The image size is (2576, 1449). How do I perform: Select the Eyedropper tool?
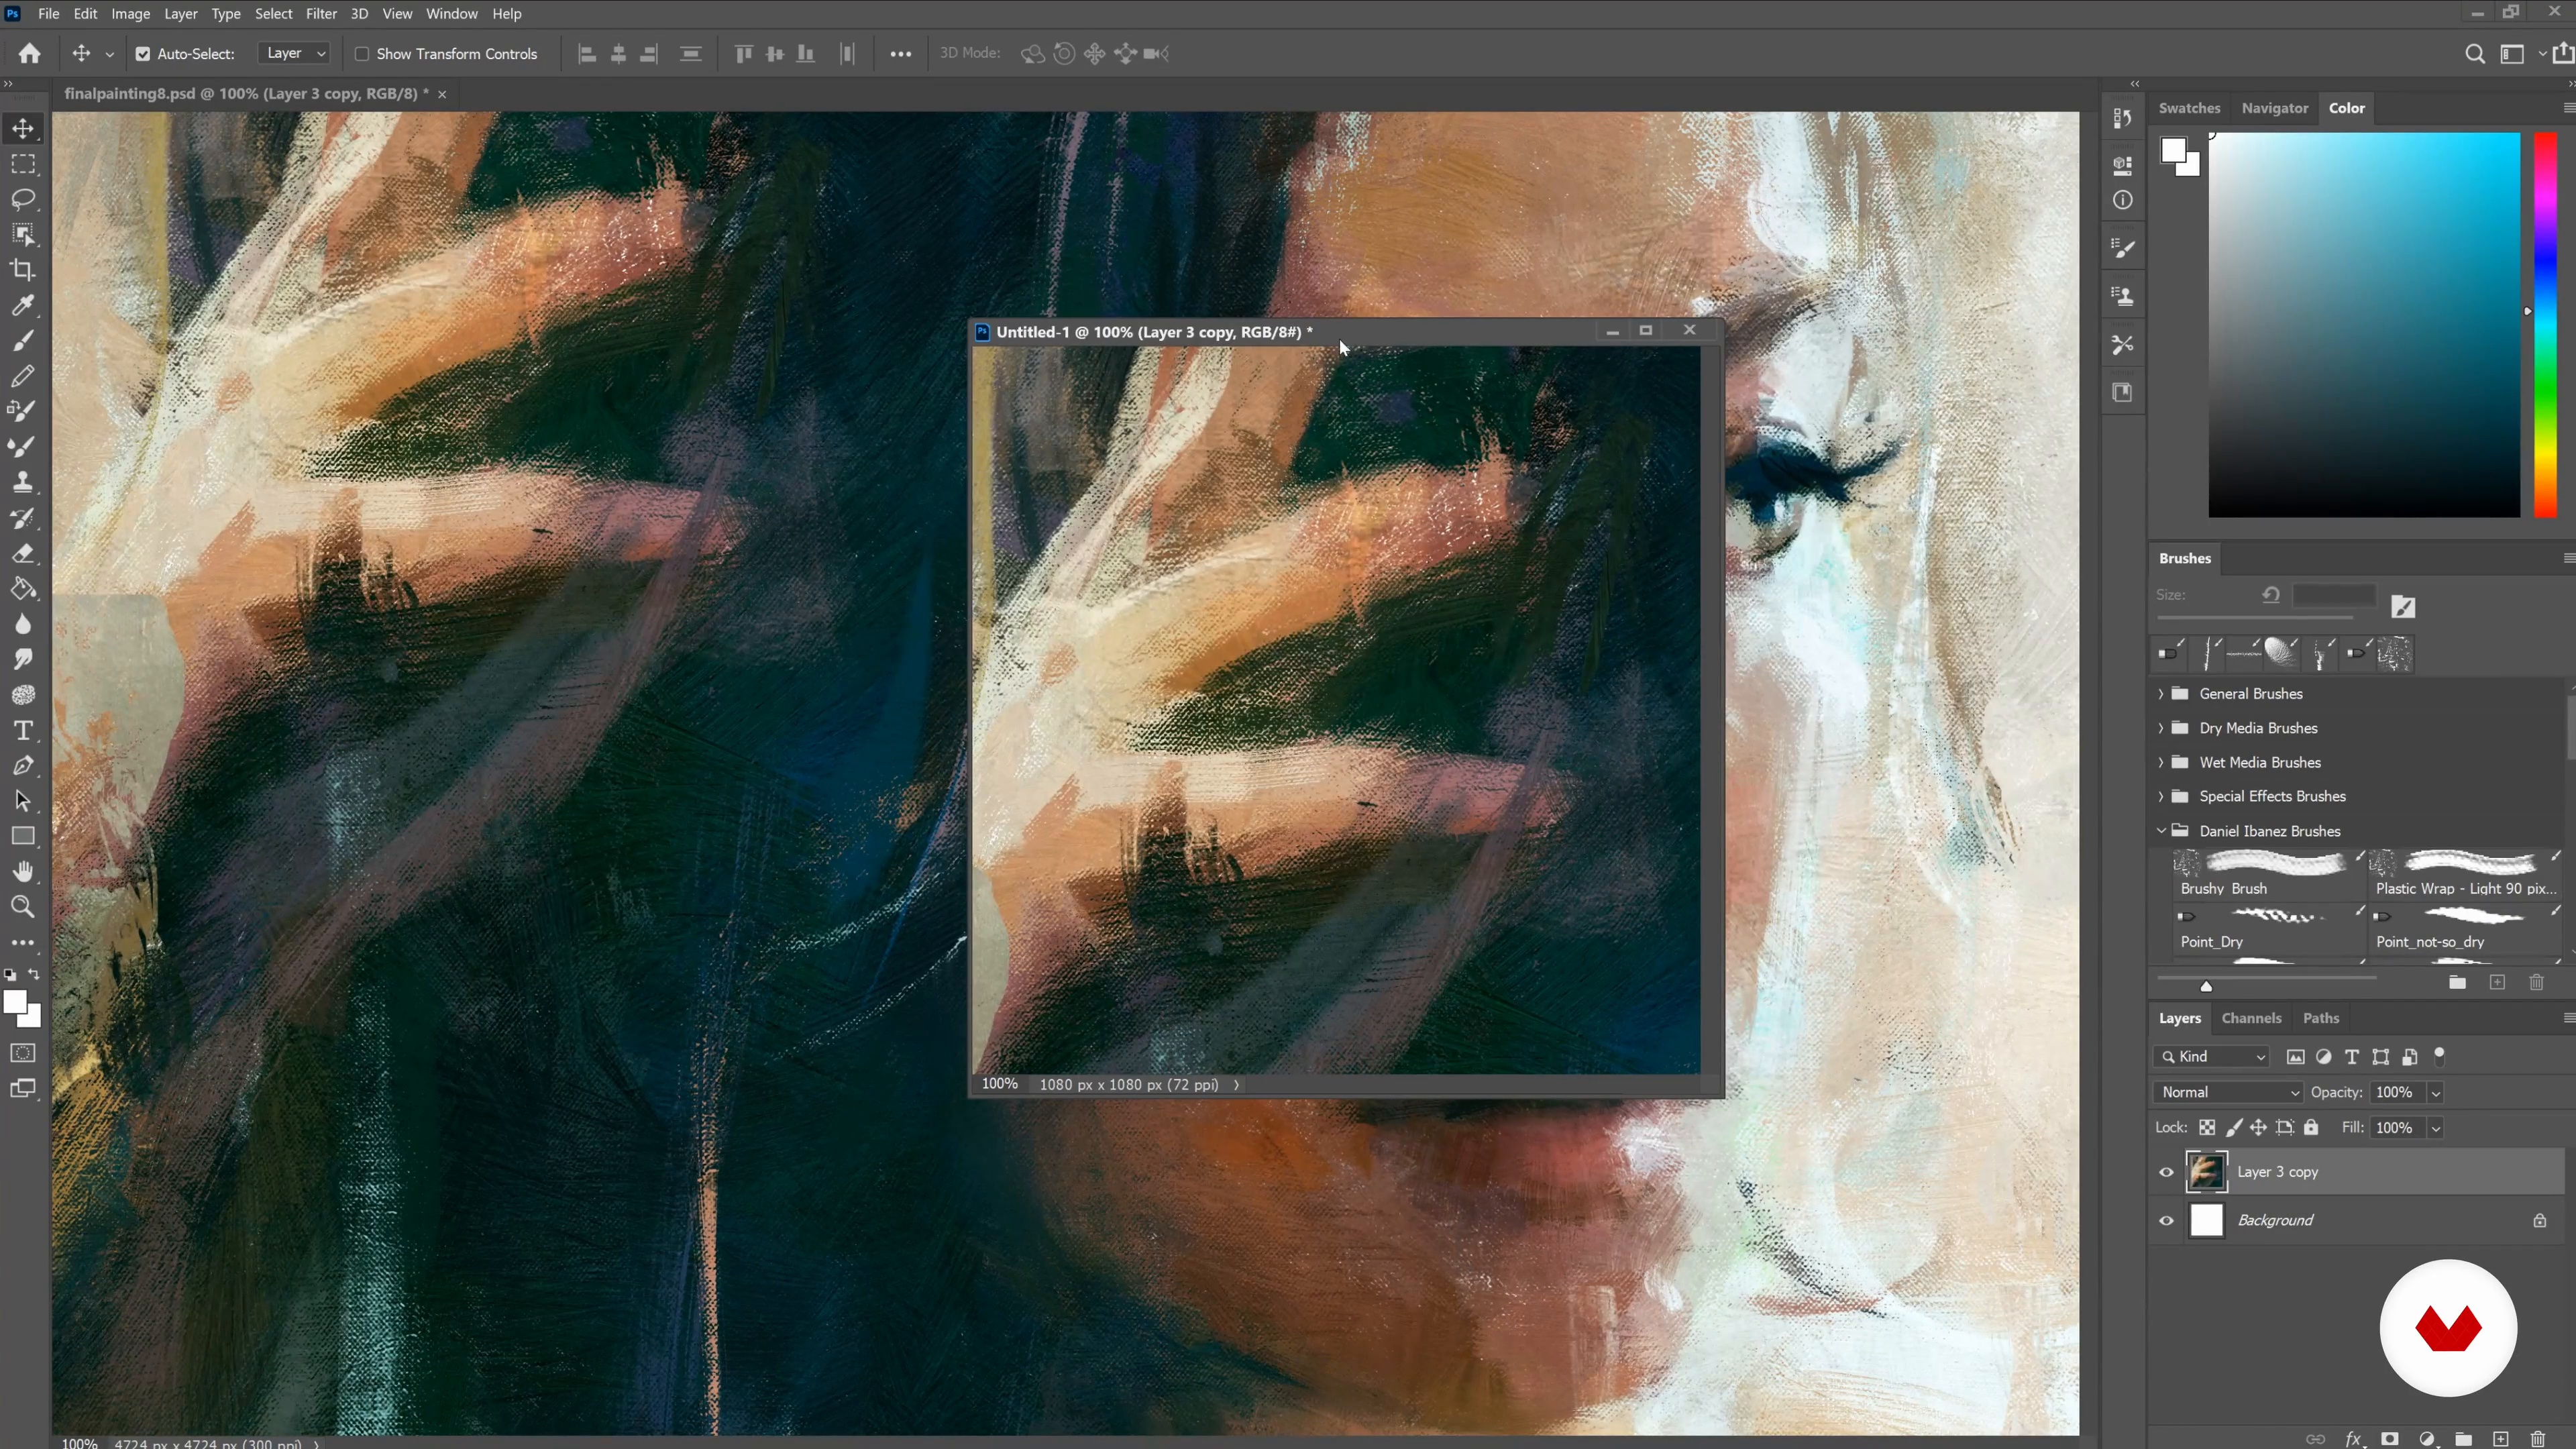coord(23,305)
